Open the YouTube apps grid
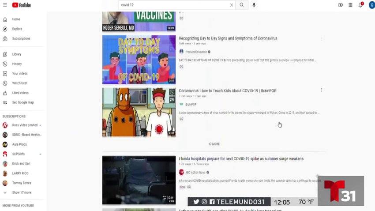The width and height of the screenshot is (375, 211). point(350,5)
